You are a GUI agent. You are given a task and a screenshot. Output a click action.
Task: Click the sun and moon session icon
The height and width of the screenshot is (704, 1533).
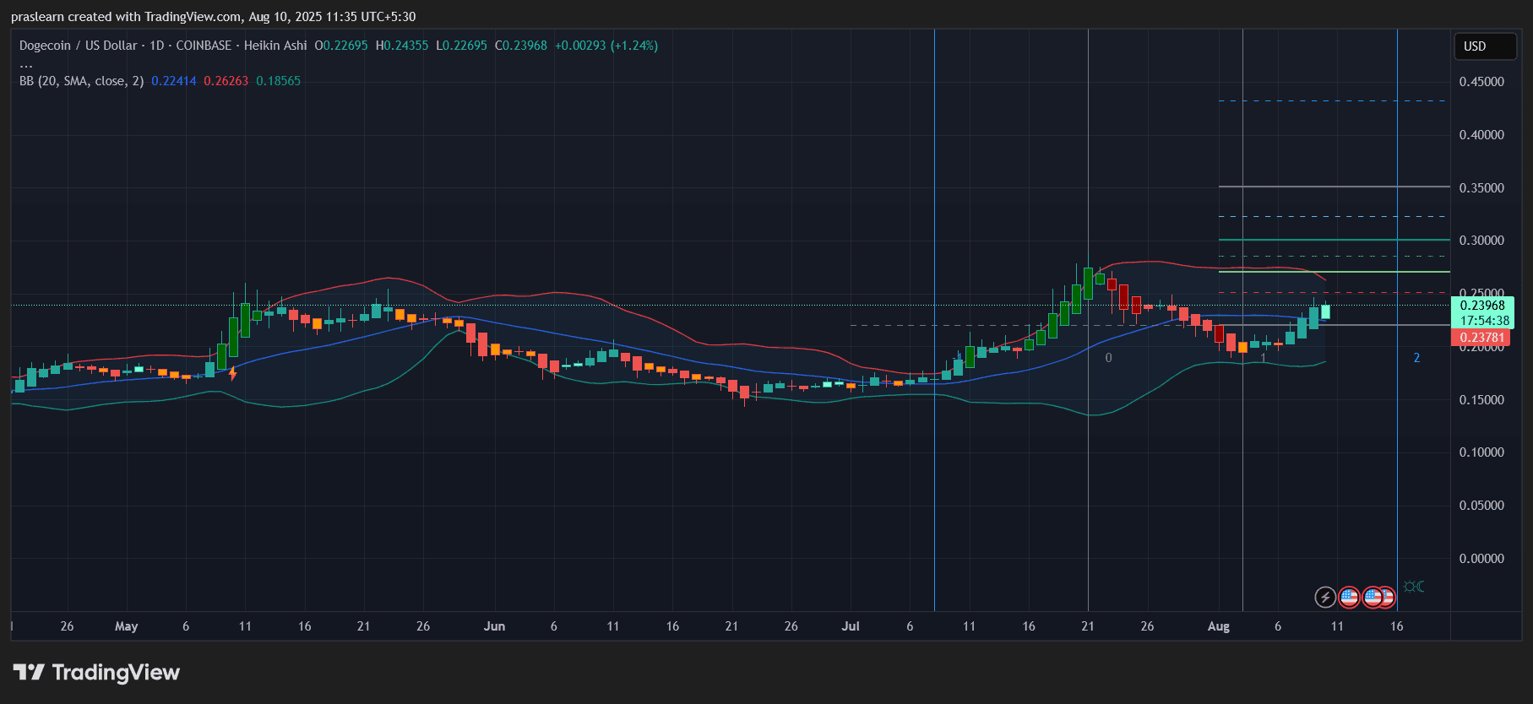1413,587
